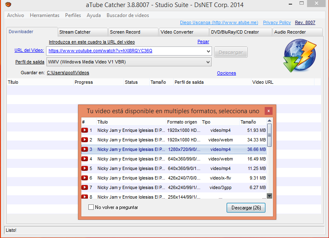Select the 1920x1080 video/webm 34.33 MB row
The image size is (329, 238).
coord(174,140)
